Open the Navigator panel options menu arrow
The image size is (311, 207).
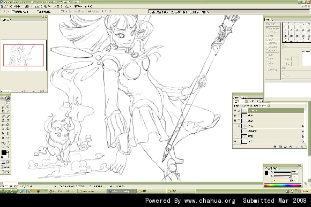[x=46, y=20]
